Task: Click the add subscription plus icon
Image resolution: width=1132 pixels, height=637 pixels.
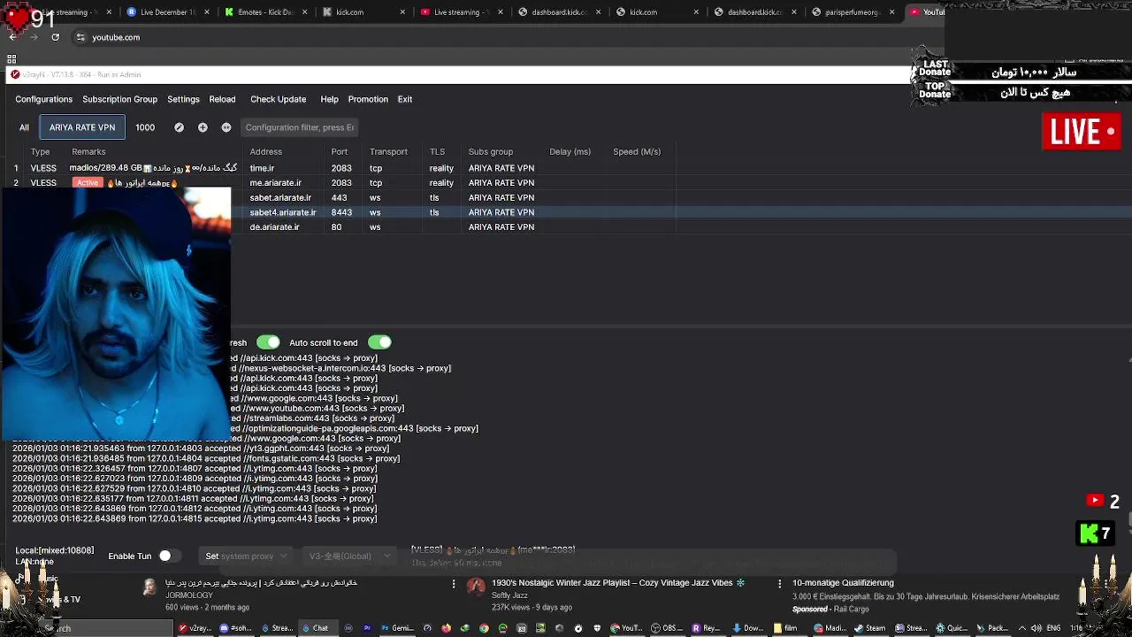Action: click(203, 127)
